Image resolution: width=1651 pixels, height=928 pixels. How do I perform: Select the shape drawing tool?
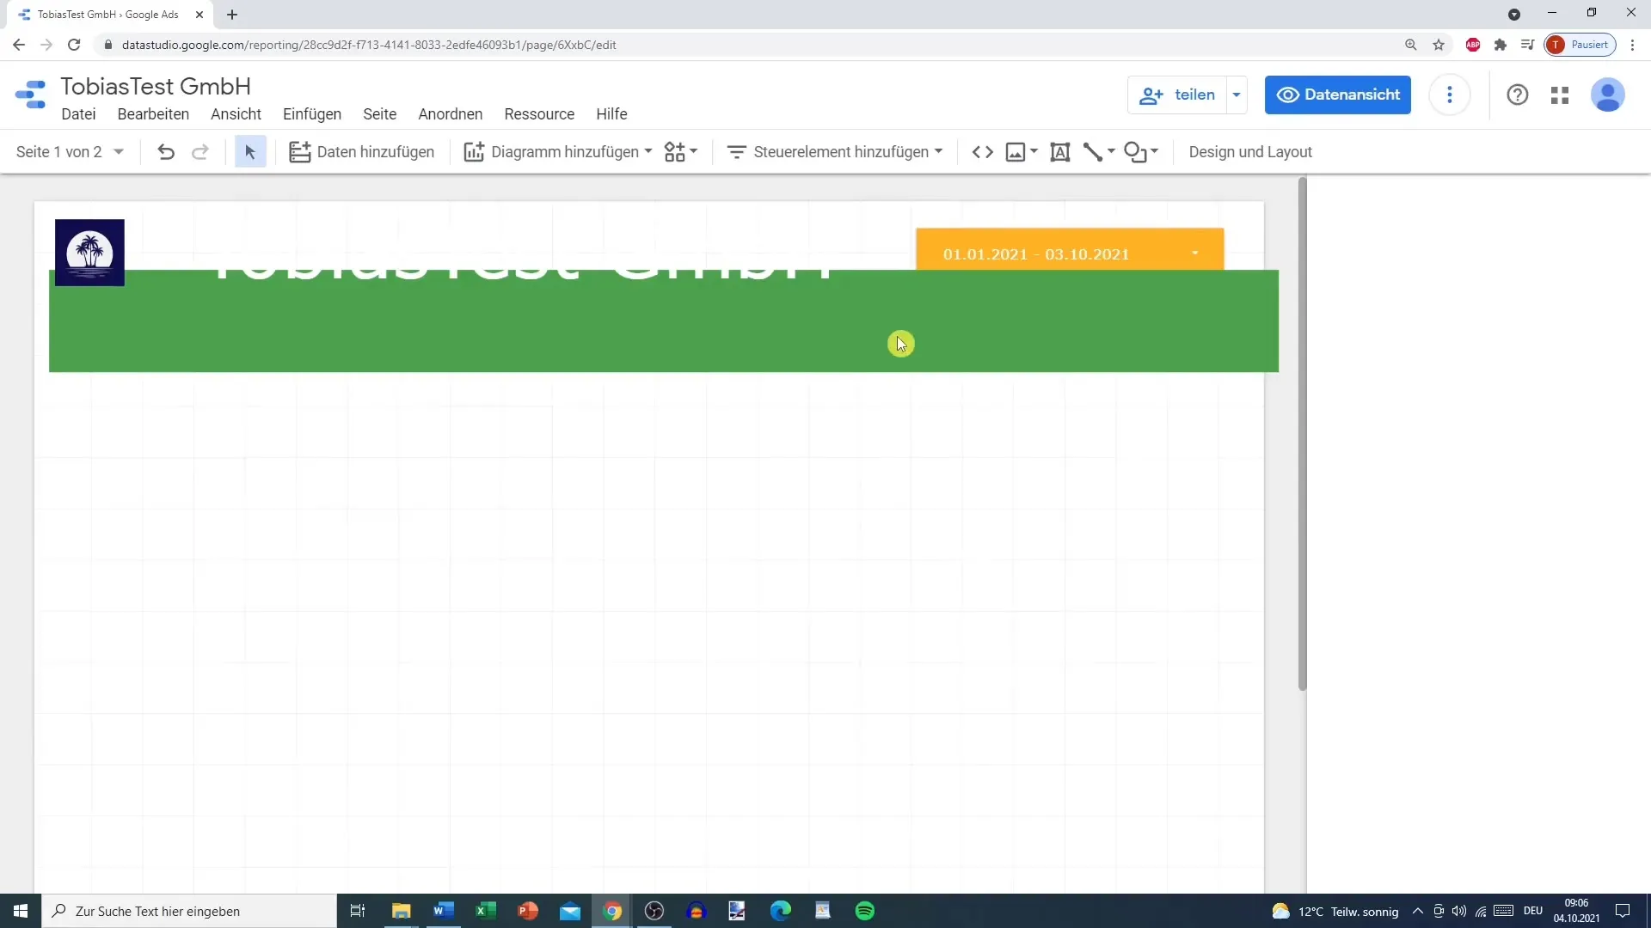pos(1136,152)
